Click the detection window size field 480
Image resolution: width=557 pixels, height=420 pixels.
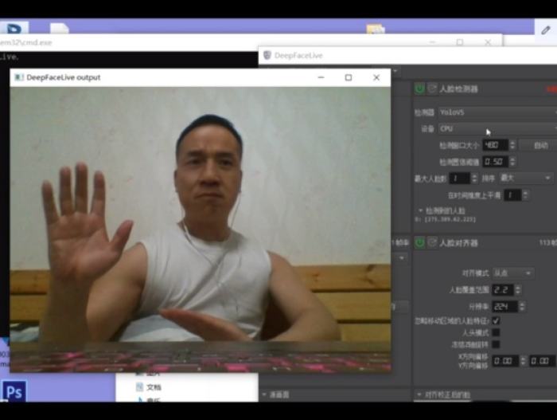click(495, 145)
